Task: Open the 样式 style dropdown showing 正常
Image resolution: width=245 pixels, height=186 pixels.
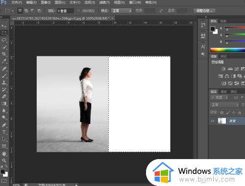Action: tap(122, 11)
